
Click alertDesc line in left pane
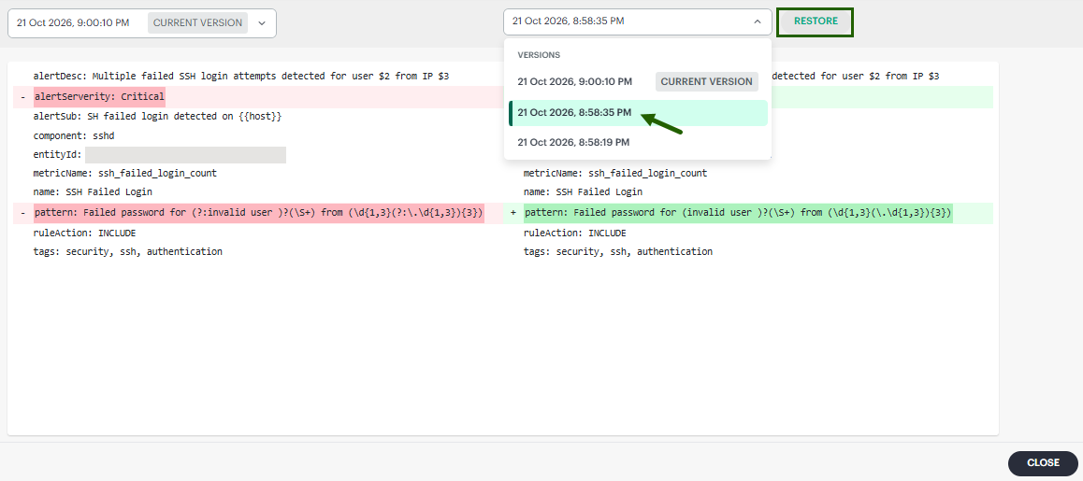tap(241, 76)
